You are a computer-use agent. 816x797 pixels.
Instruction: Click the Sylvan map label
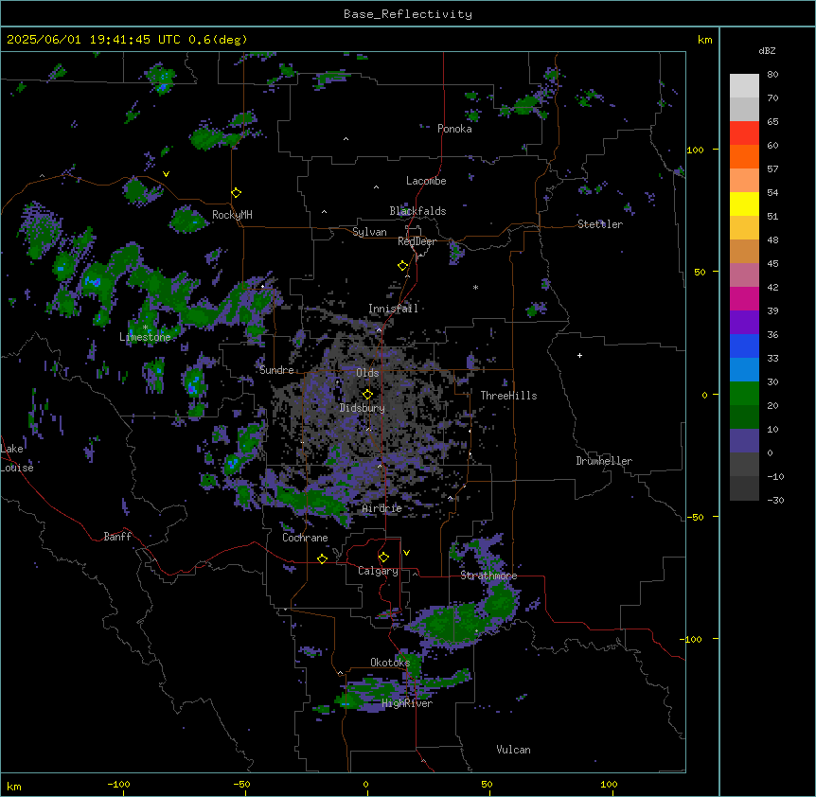coord(369,232)
